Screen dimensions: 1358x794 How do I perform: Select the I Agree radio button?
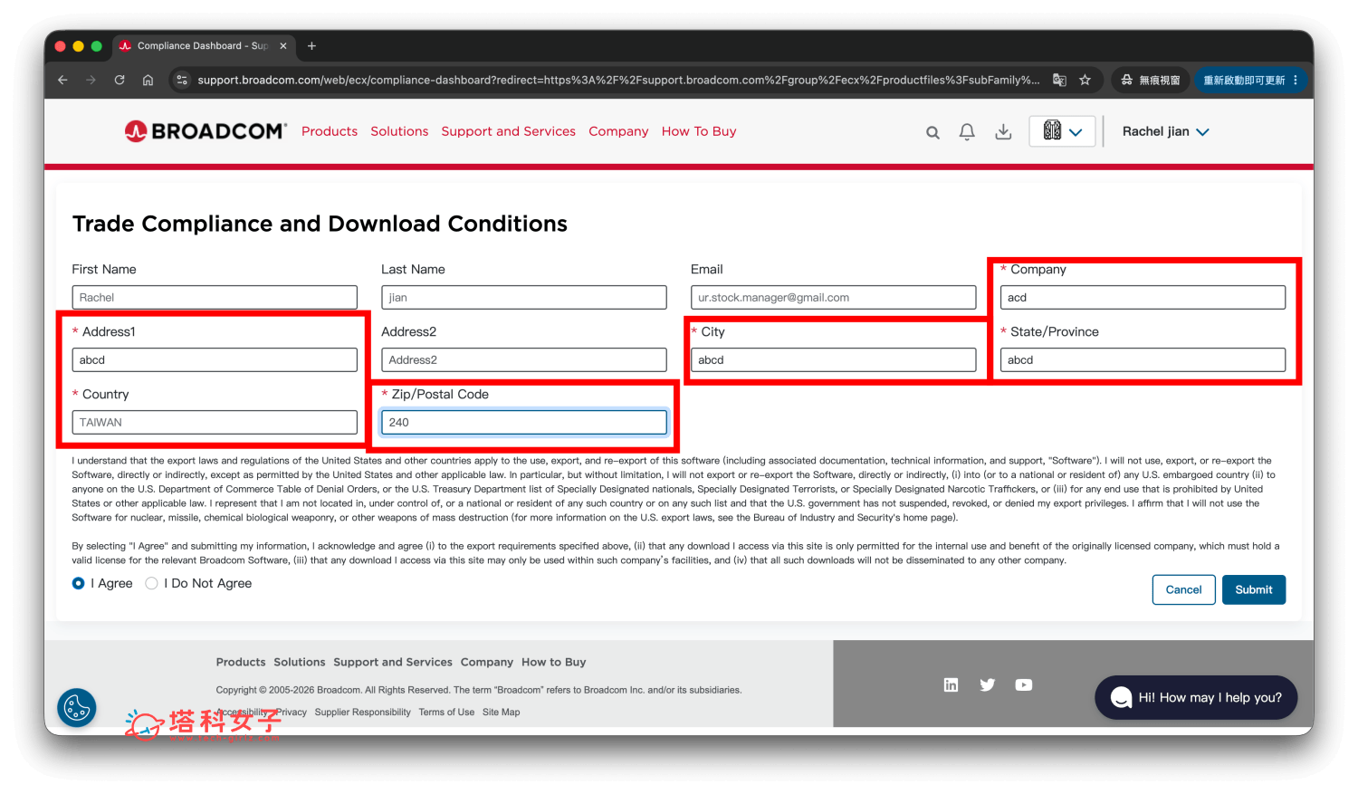(79, 583)
